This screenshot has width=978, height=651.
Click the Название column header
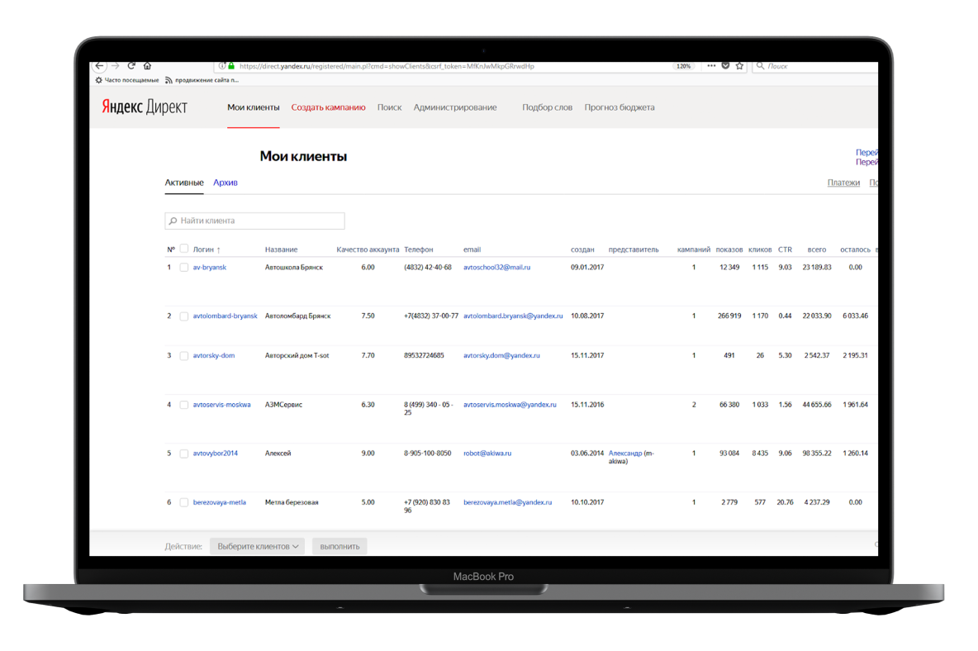pos(282,249)
